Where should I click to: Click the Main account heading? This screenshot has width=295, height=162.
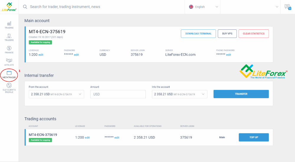point(37,21)
